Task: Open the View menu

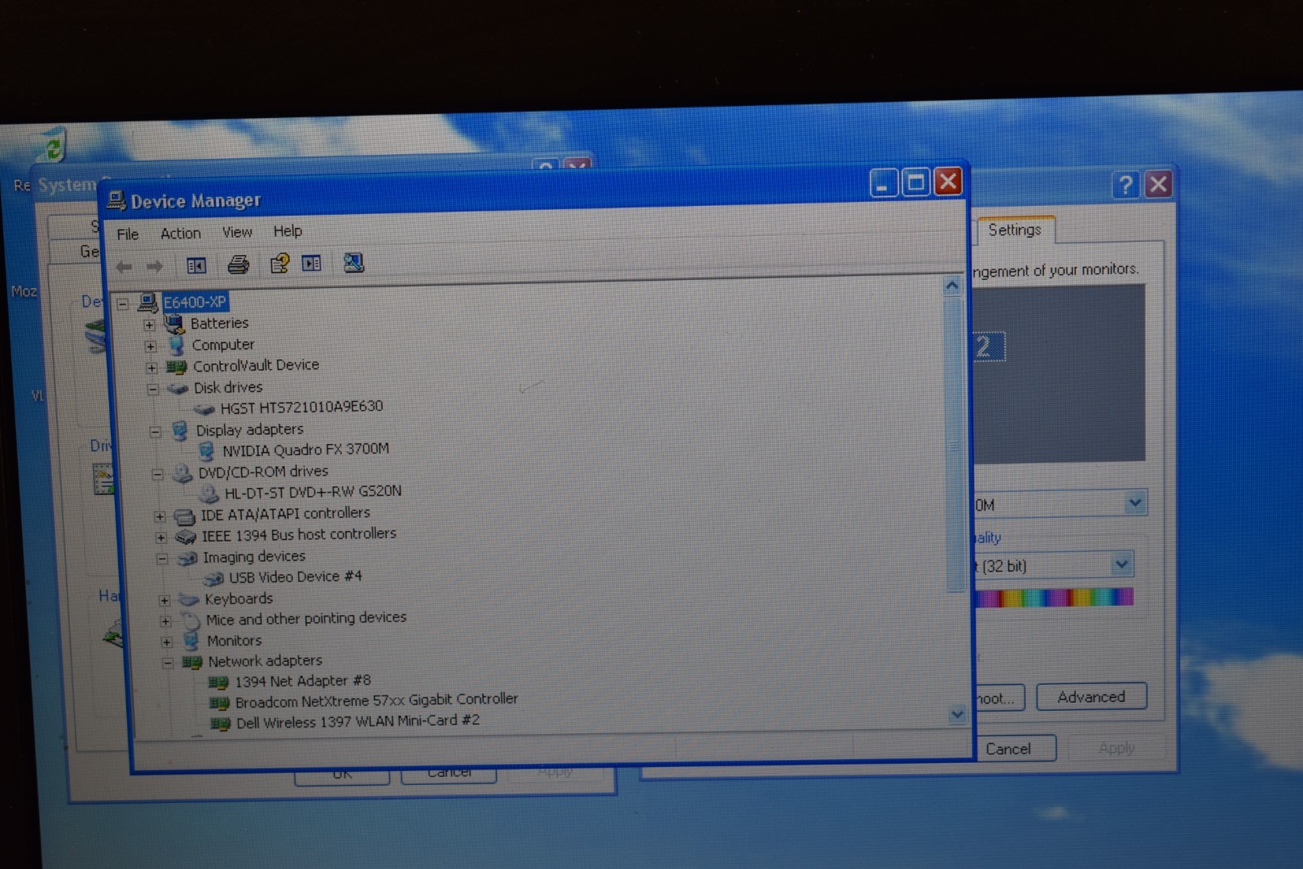Action: point(237,232)
